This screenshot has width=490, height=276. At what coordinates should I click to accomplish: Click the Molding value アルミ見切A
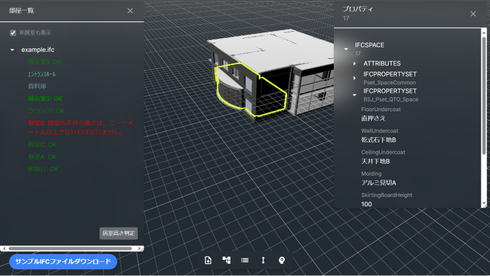(378, 183)
